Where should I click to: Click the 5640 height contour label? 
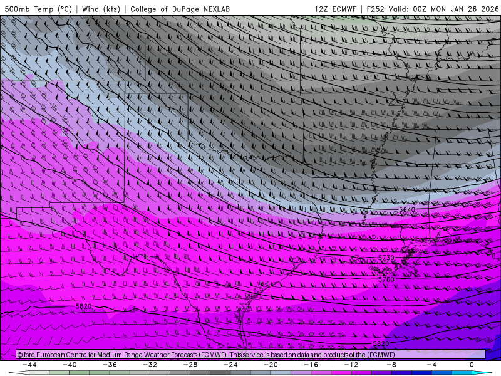click(x=406, y=210)
